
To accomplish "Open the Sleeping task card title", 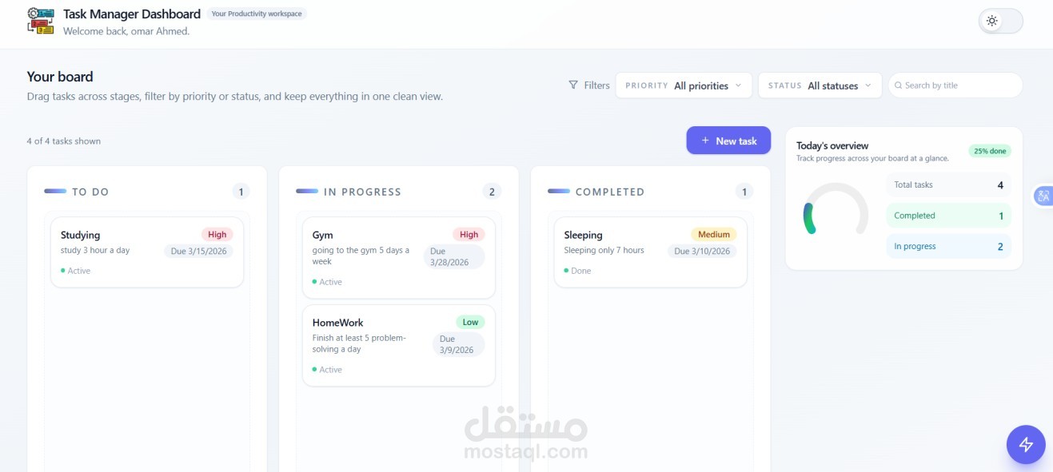I will click(x=584, y=235).
